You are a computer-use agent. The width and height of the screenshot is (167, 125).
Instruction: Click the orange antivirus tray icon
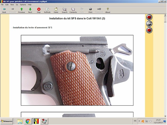click(143, 121)
